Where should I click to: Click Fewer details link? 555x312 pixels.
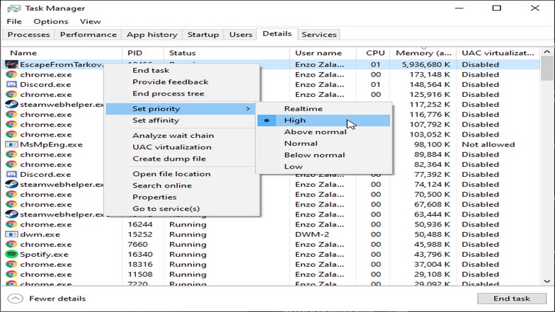click(57, 299)
